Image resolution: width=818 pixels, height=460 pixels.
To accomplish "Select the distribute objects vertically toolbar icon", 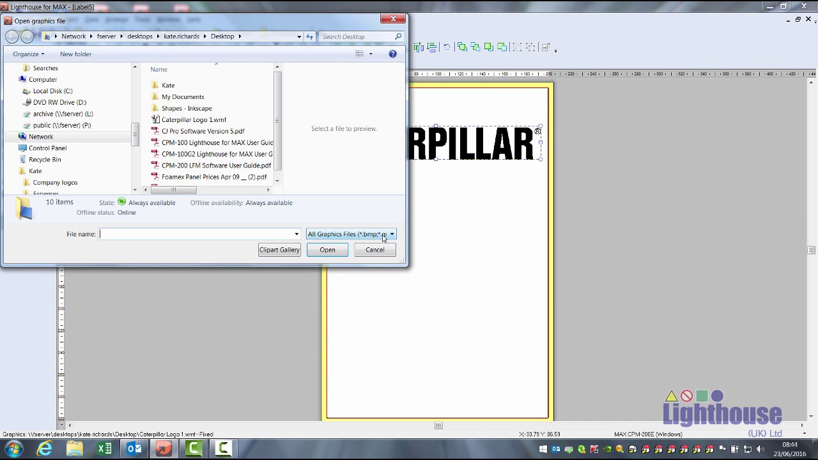I will pyautogui.click(x=431, y=47).
